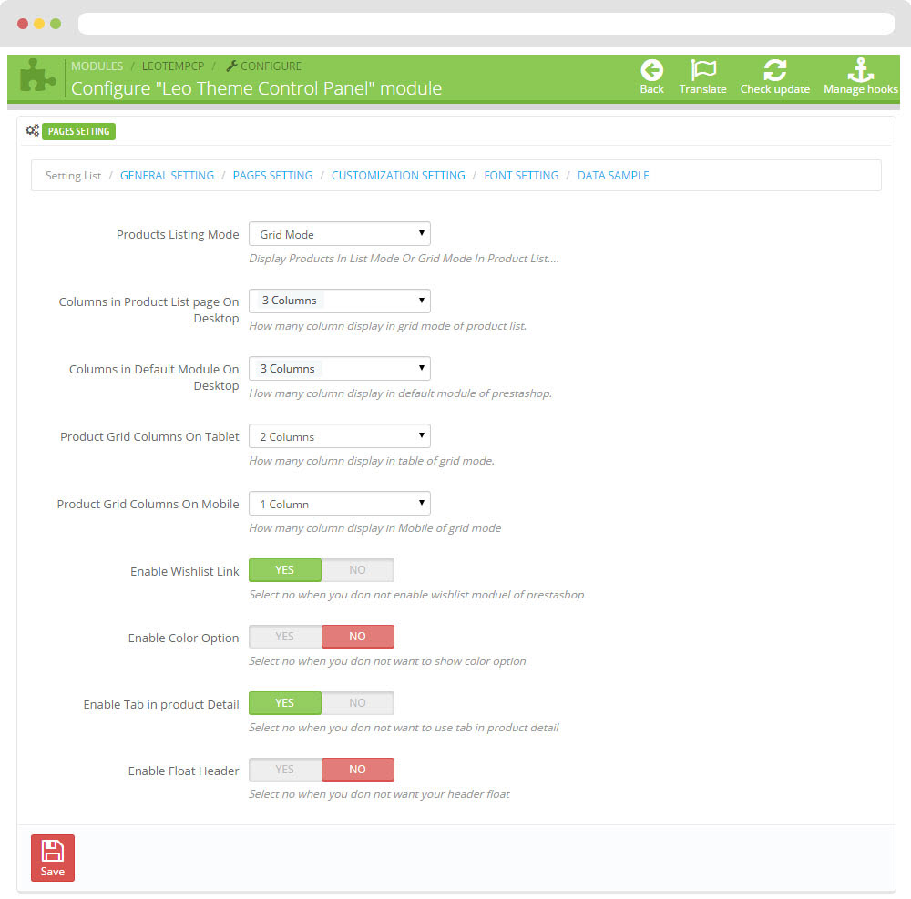Click the 'Setting List' label
Viewport: 911px width, 899px height.
point(73,176)
